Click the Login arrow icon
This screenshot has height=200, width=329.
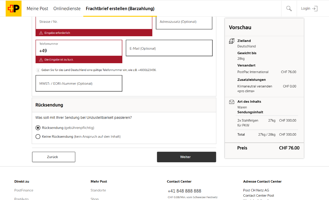[315, 8]
